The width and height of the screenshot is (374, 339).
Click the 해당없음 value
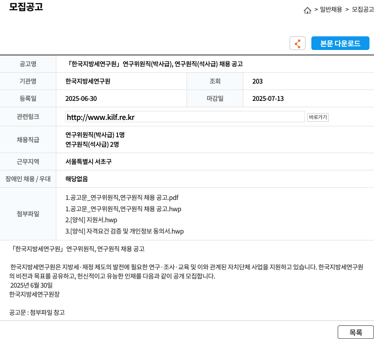coord(77,179)
